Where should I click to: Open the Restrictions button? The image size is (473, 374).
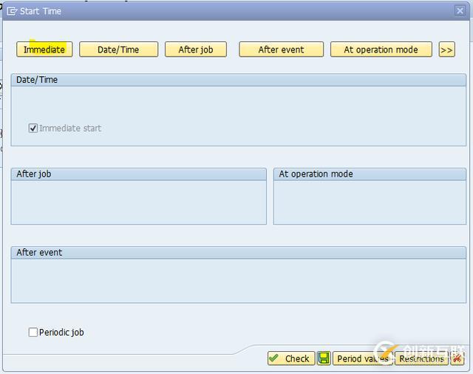421,358
